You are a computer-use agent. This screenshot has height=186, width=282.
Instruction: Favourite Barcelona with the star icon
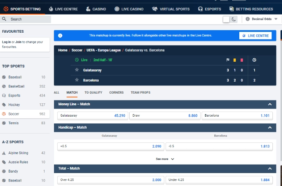pyautogui.click(x=77, y=80)
